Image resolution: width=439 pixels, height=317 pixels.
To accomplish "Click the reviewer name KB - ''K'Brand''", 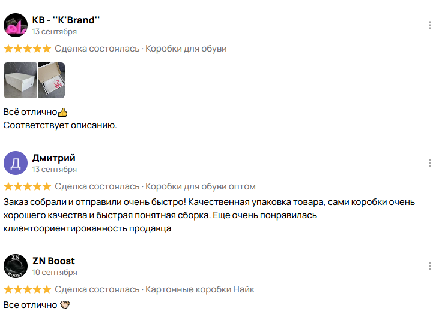I will tap(66, 20).
